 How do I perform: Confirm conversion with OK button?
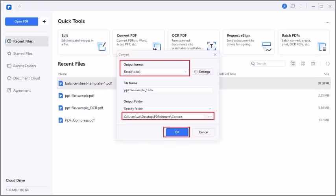coord(177,132)
